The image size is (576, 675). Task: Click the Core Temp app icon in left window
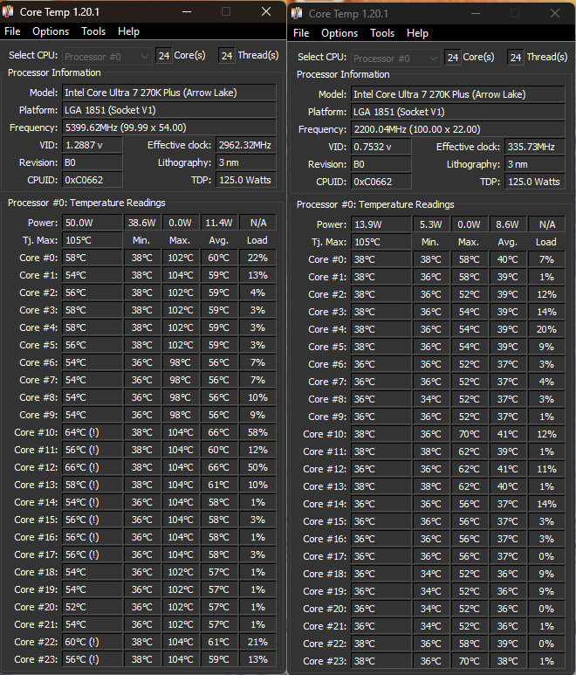point(8,11)
